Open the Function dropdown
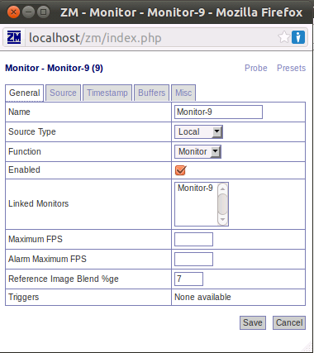 pyautogui.click(x=197, y=151)
